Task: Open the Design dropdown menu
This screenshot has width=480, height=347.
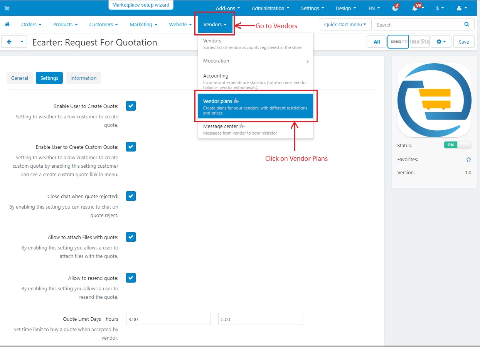Action: pos(346,8)
